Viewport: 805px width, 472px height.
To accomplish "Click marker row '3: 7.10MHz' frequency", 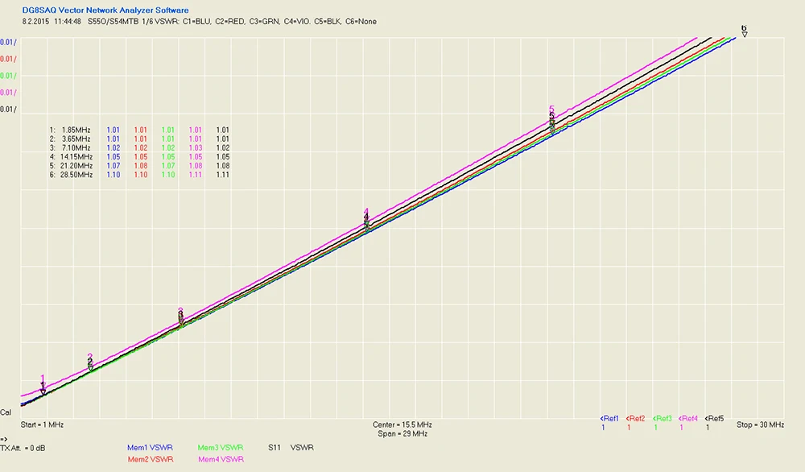I will coord(76,148).
